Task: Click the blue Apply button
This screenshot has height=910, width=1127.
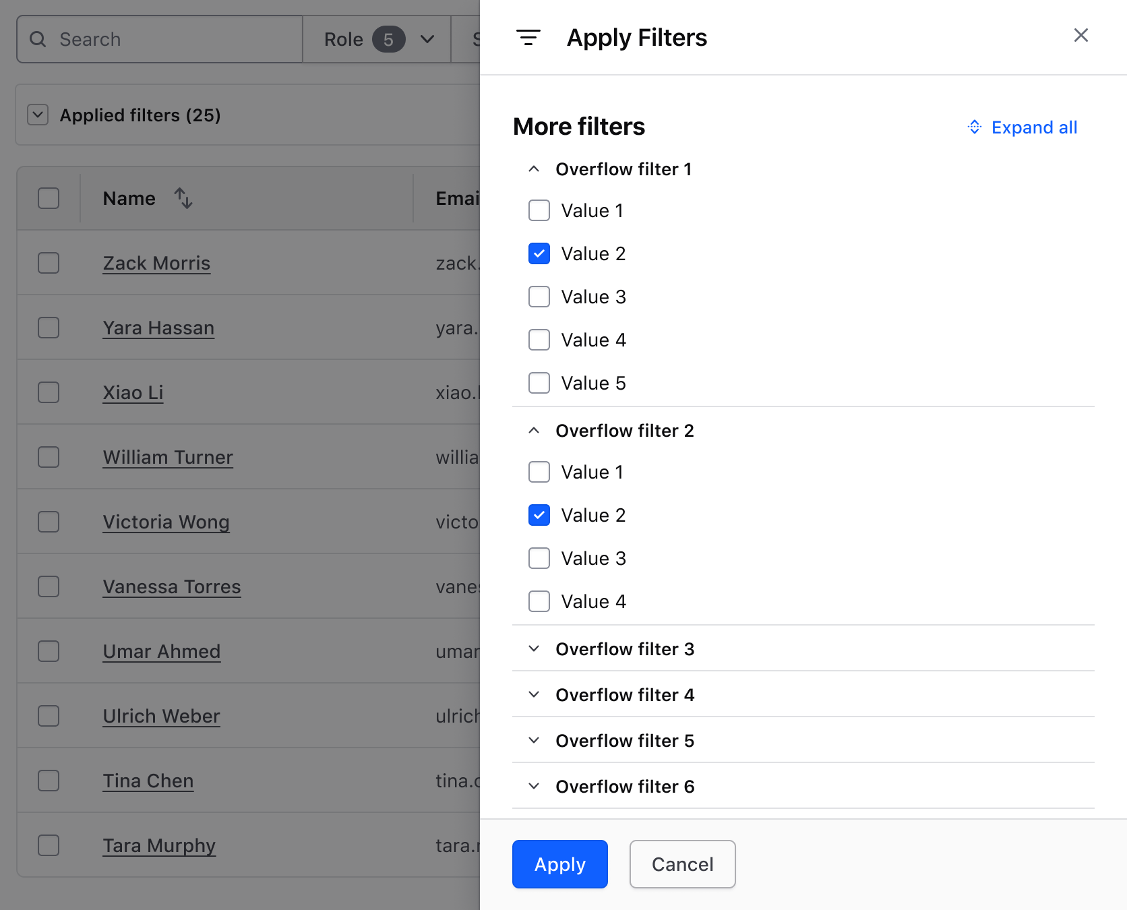Action: (559, 864)
